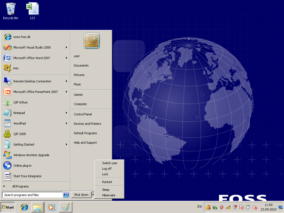The width and height of the screenshot is (284, 213).
Task: Open Paint from the taskbar
Action: (65, 207)
